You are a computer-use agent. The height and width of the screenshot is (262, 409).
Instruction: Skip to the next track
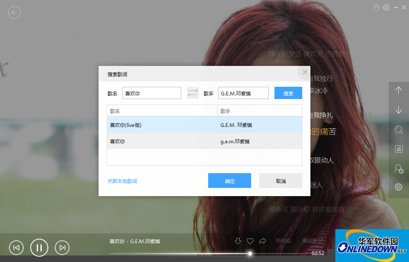(62, 247)
